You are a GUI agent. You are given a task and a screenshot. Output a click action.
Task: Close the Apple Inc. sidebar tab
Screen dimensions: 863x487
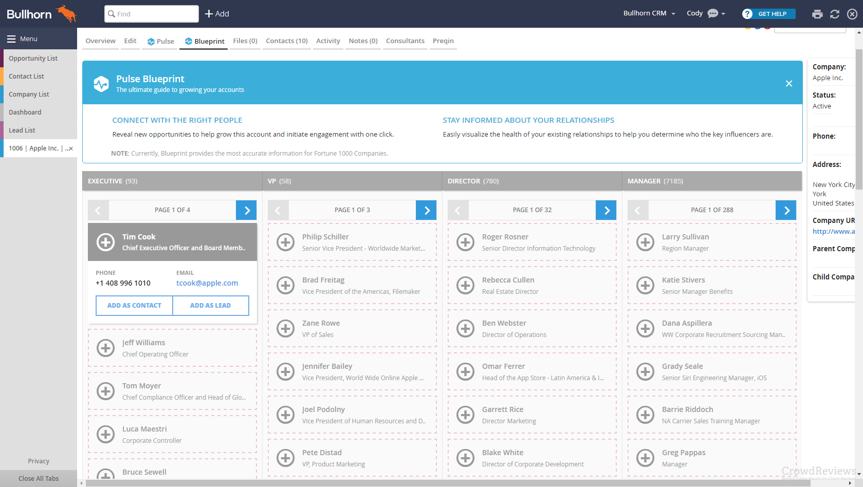[x=70, y=148]
